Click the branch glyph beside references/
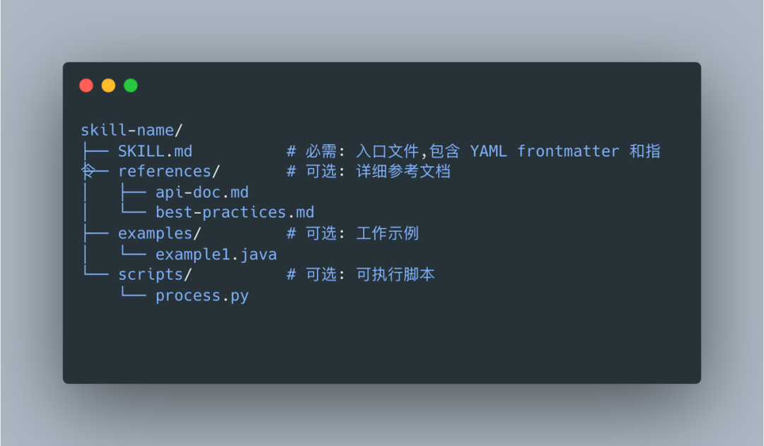This screenshot has height=446, width=764. point(95,171)
